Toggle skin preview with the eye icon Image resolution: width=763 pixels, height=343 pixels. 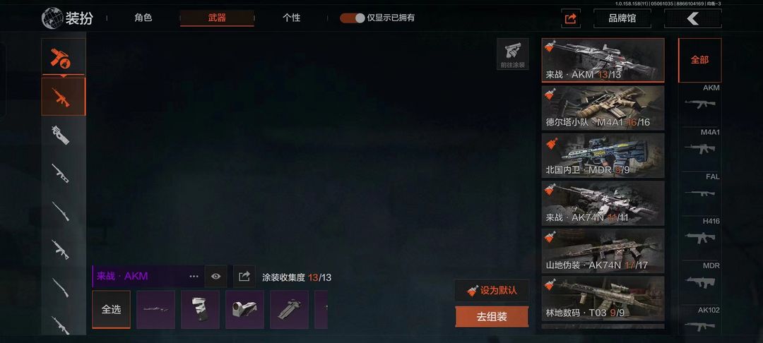tap(215, 277)
